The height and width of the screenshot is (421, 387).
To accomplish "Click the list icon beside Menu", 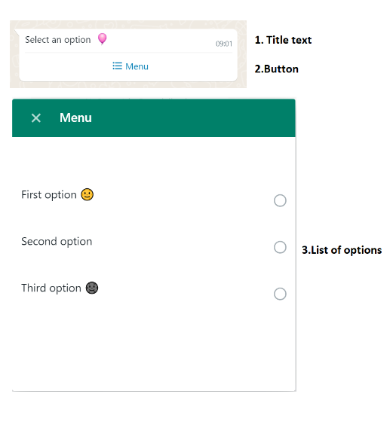I will coord(117,66).
